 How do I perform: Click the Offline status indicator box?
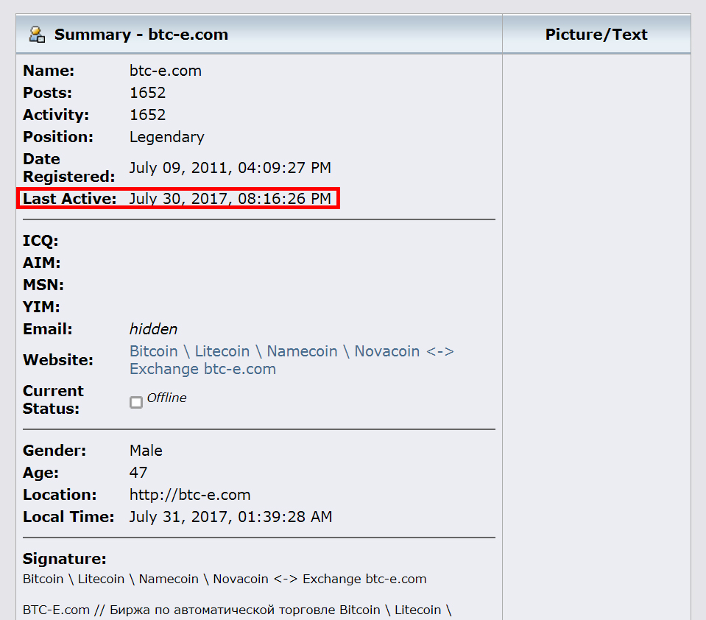coord(135,402)
